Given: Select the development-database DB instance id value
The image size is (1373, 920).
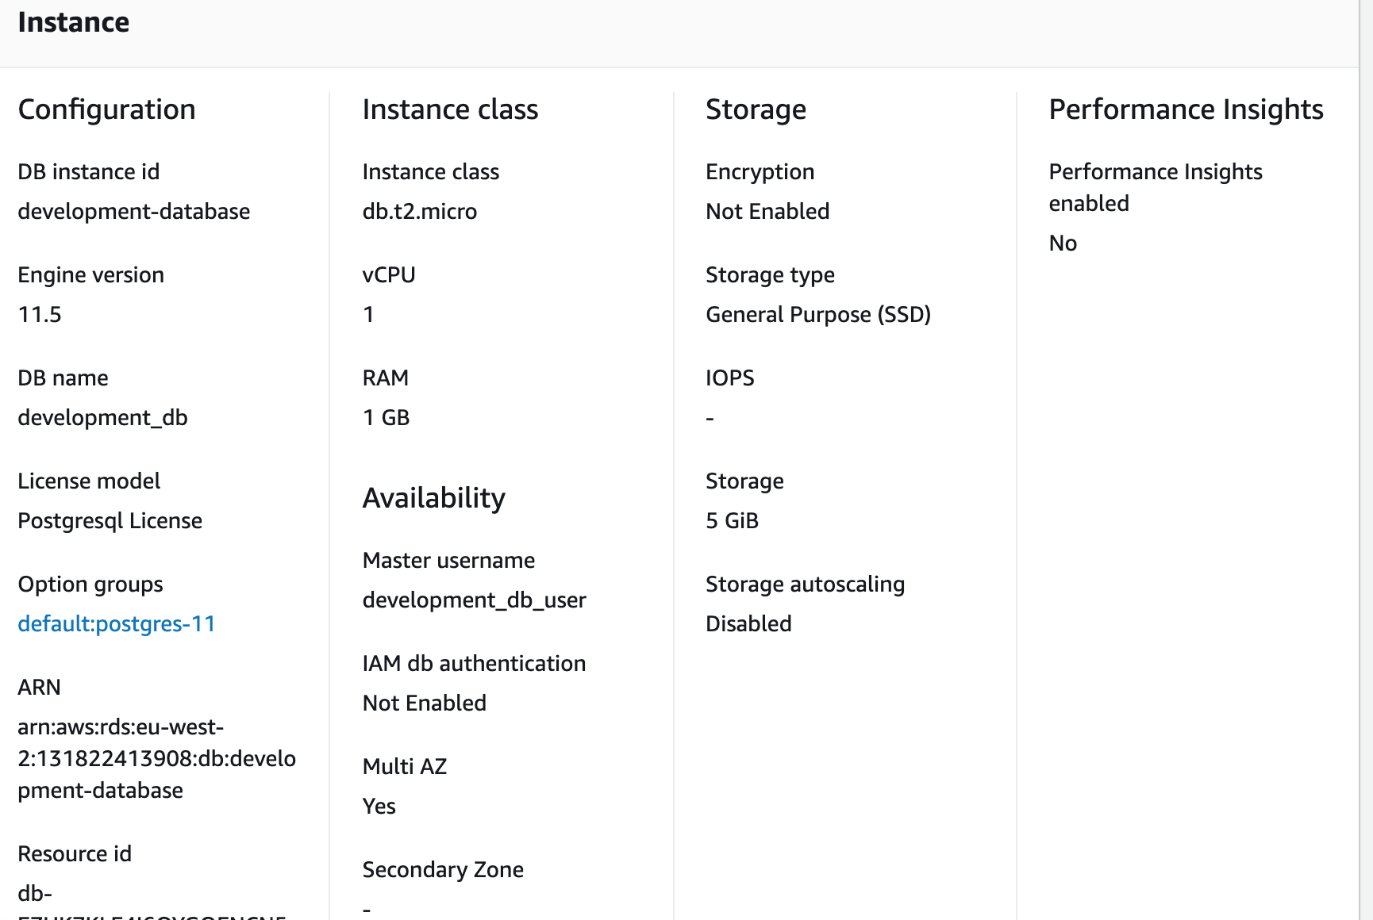Looking at the screenshot, I should coord(134,212).
